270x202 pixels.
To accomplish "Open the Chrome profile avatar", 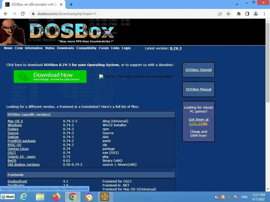I will [256, 14].
